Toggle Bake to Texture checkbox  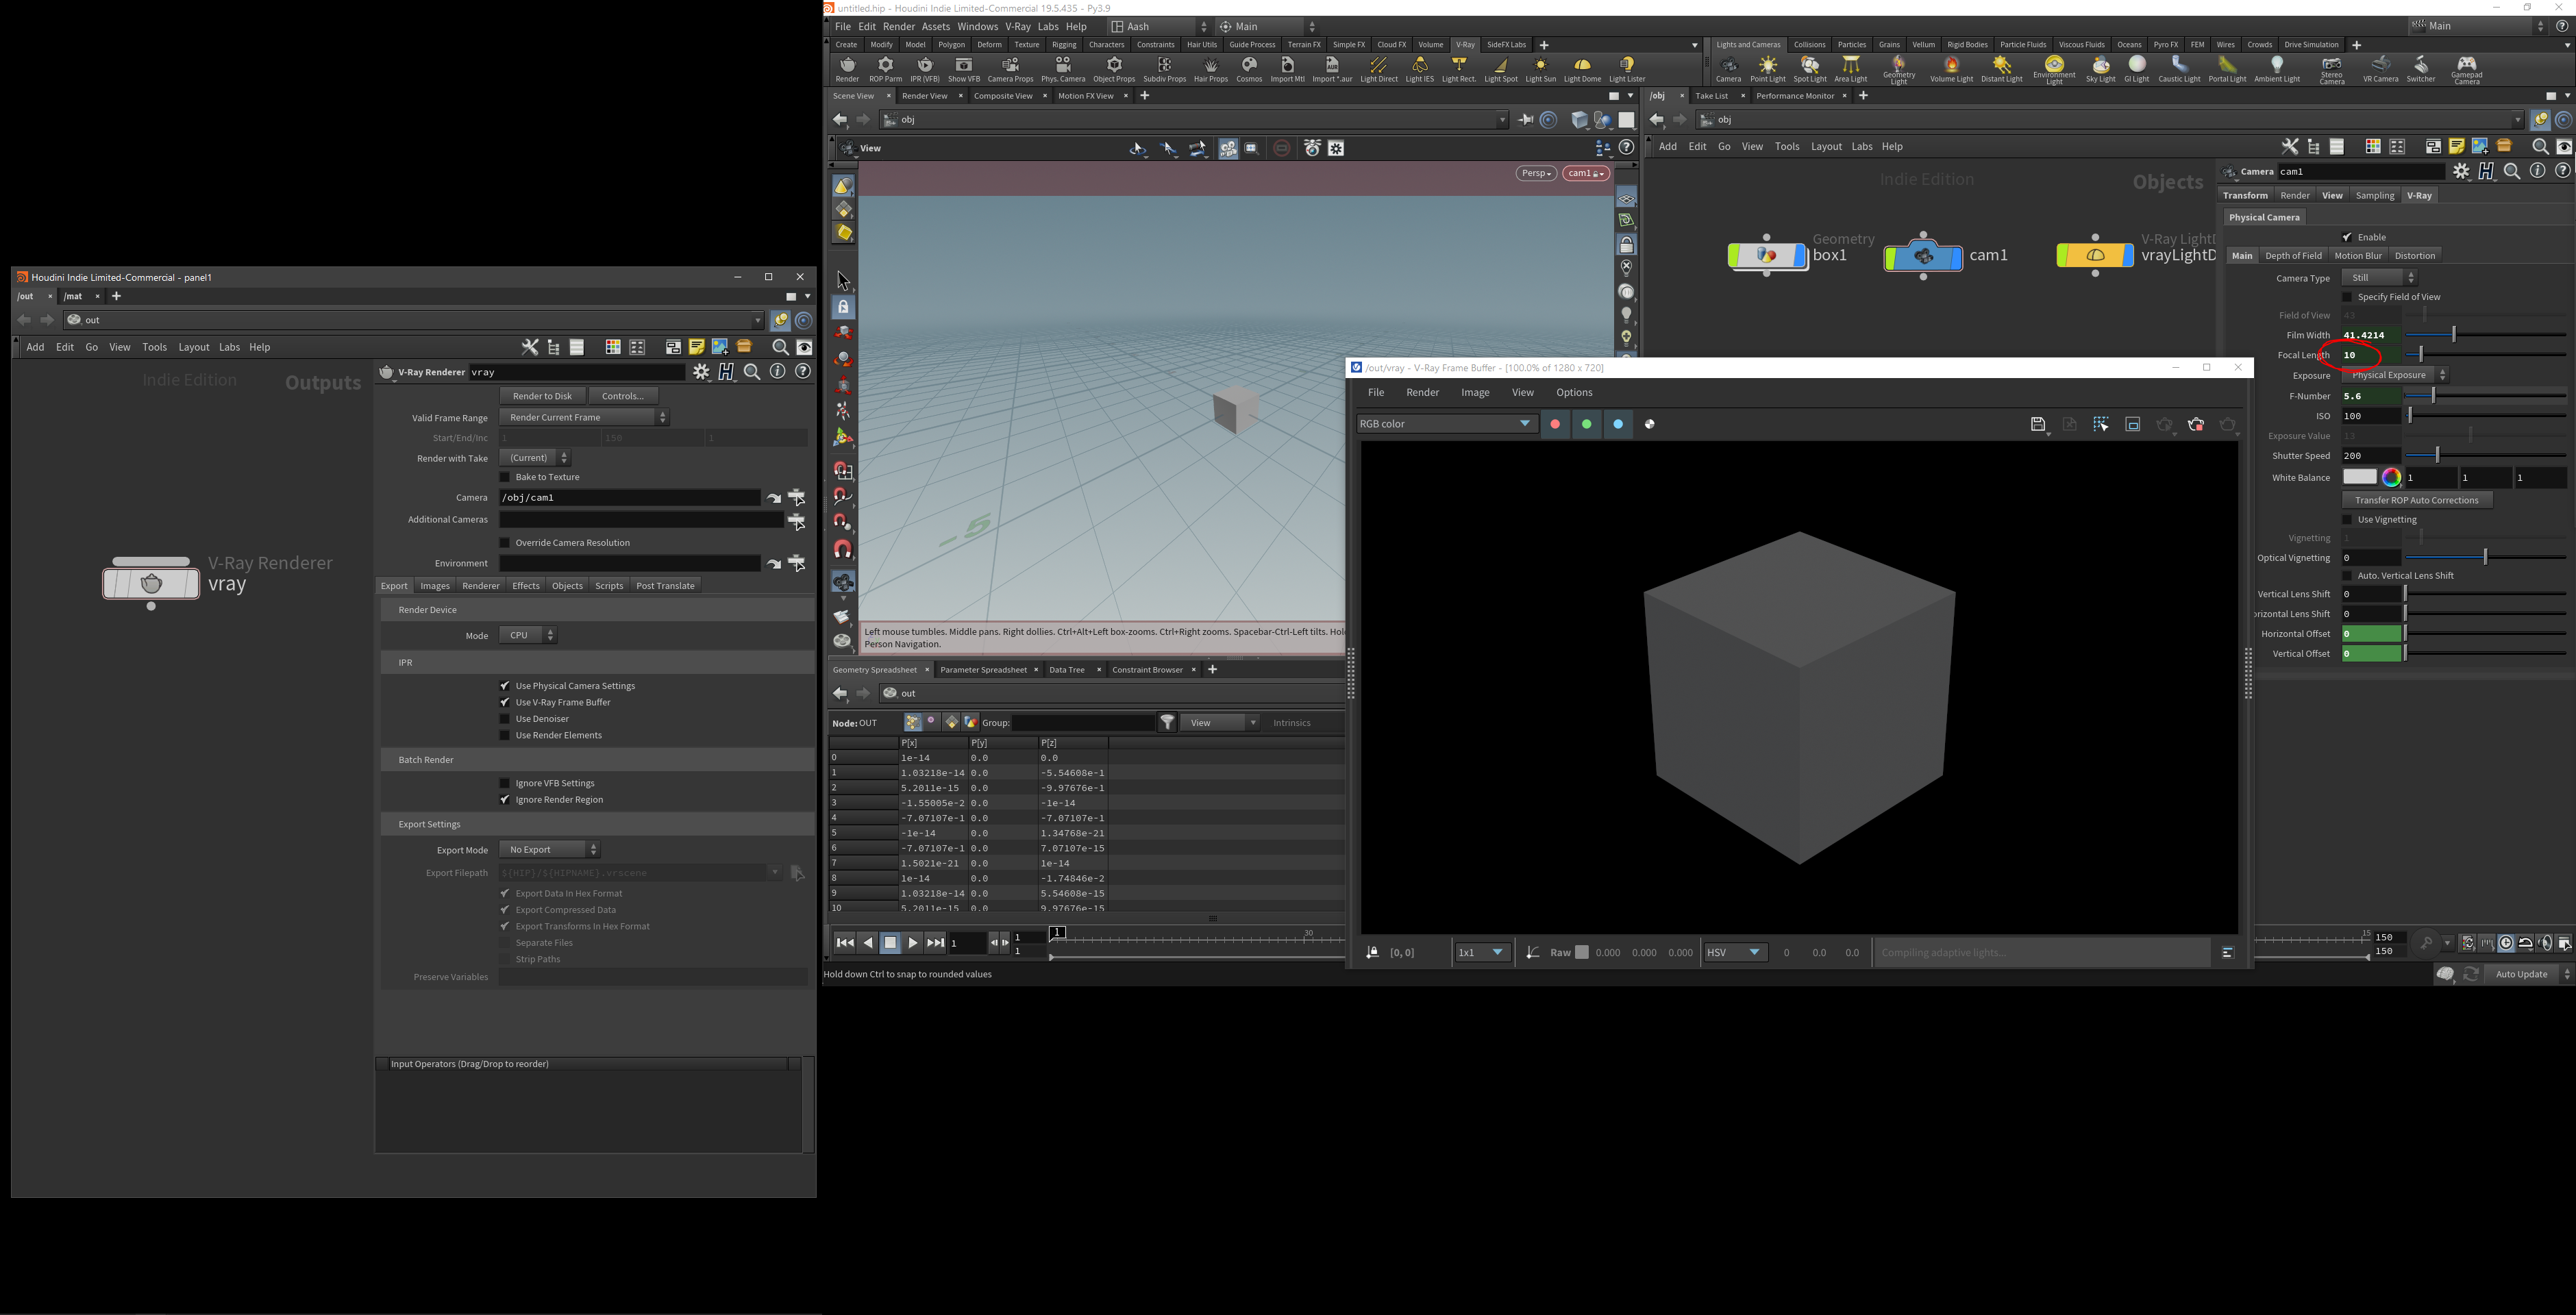tap(505, 477)
